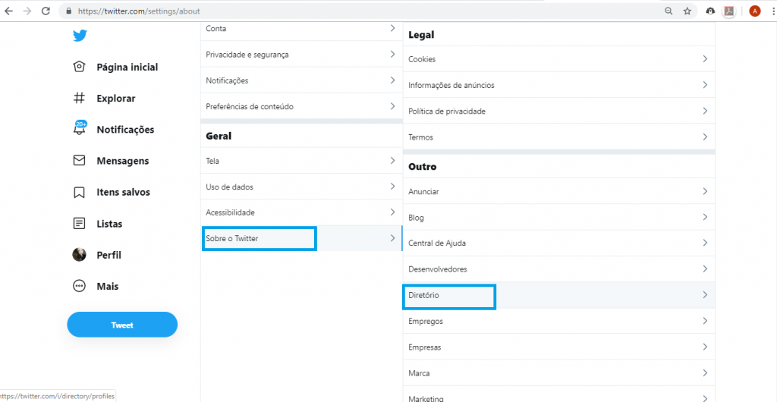Open the Empregos link
777x402 pixels.
pyautogui.click(x=559, y=321)
